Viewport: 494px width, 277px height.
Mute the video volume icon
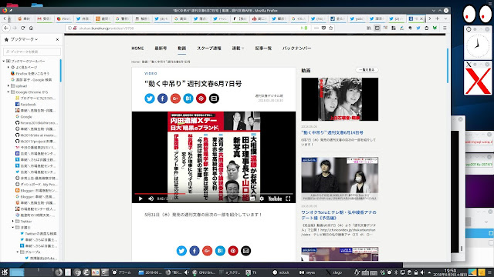tap(151, 199)
